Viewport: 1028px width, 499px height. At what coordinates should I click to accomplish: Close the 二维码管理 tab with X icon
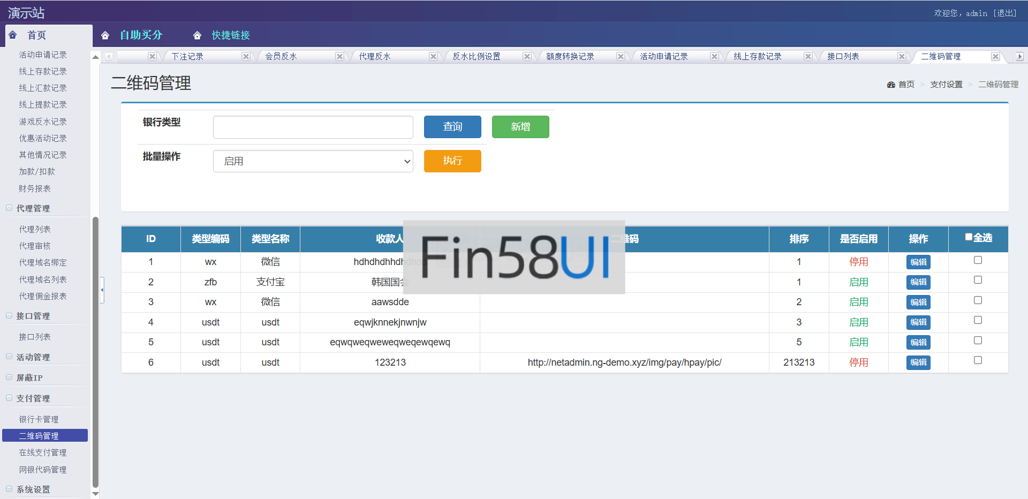pyautogui.click(x=995, y=56)
